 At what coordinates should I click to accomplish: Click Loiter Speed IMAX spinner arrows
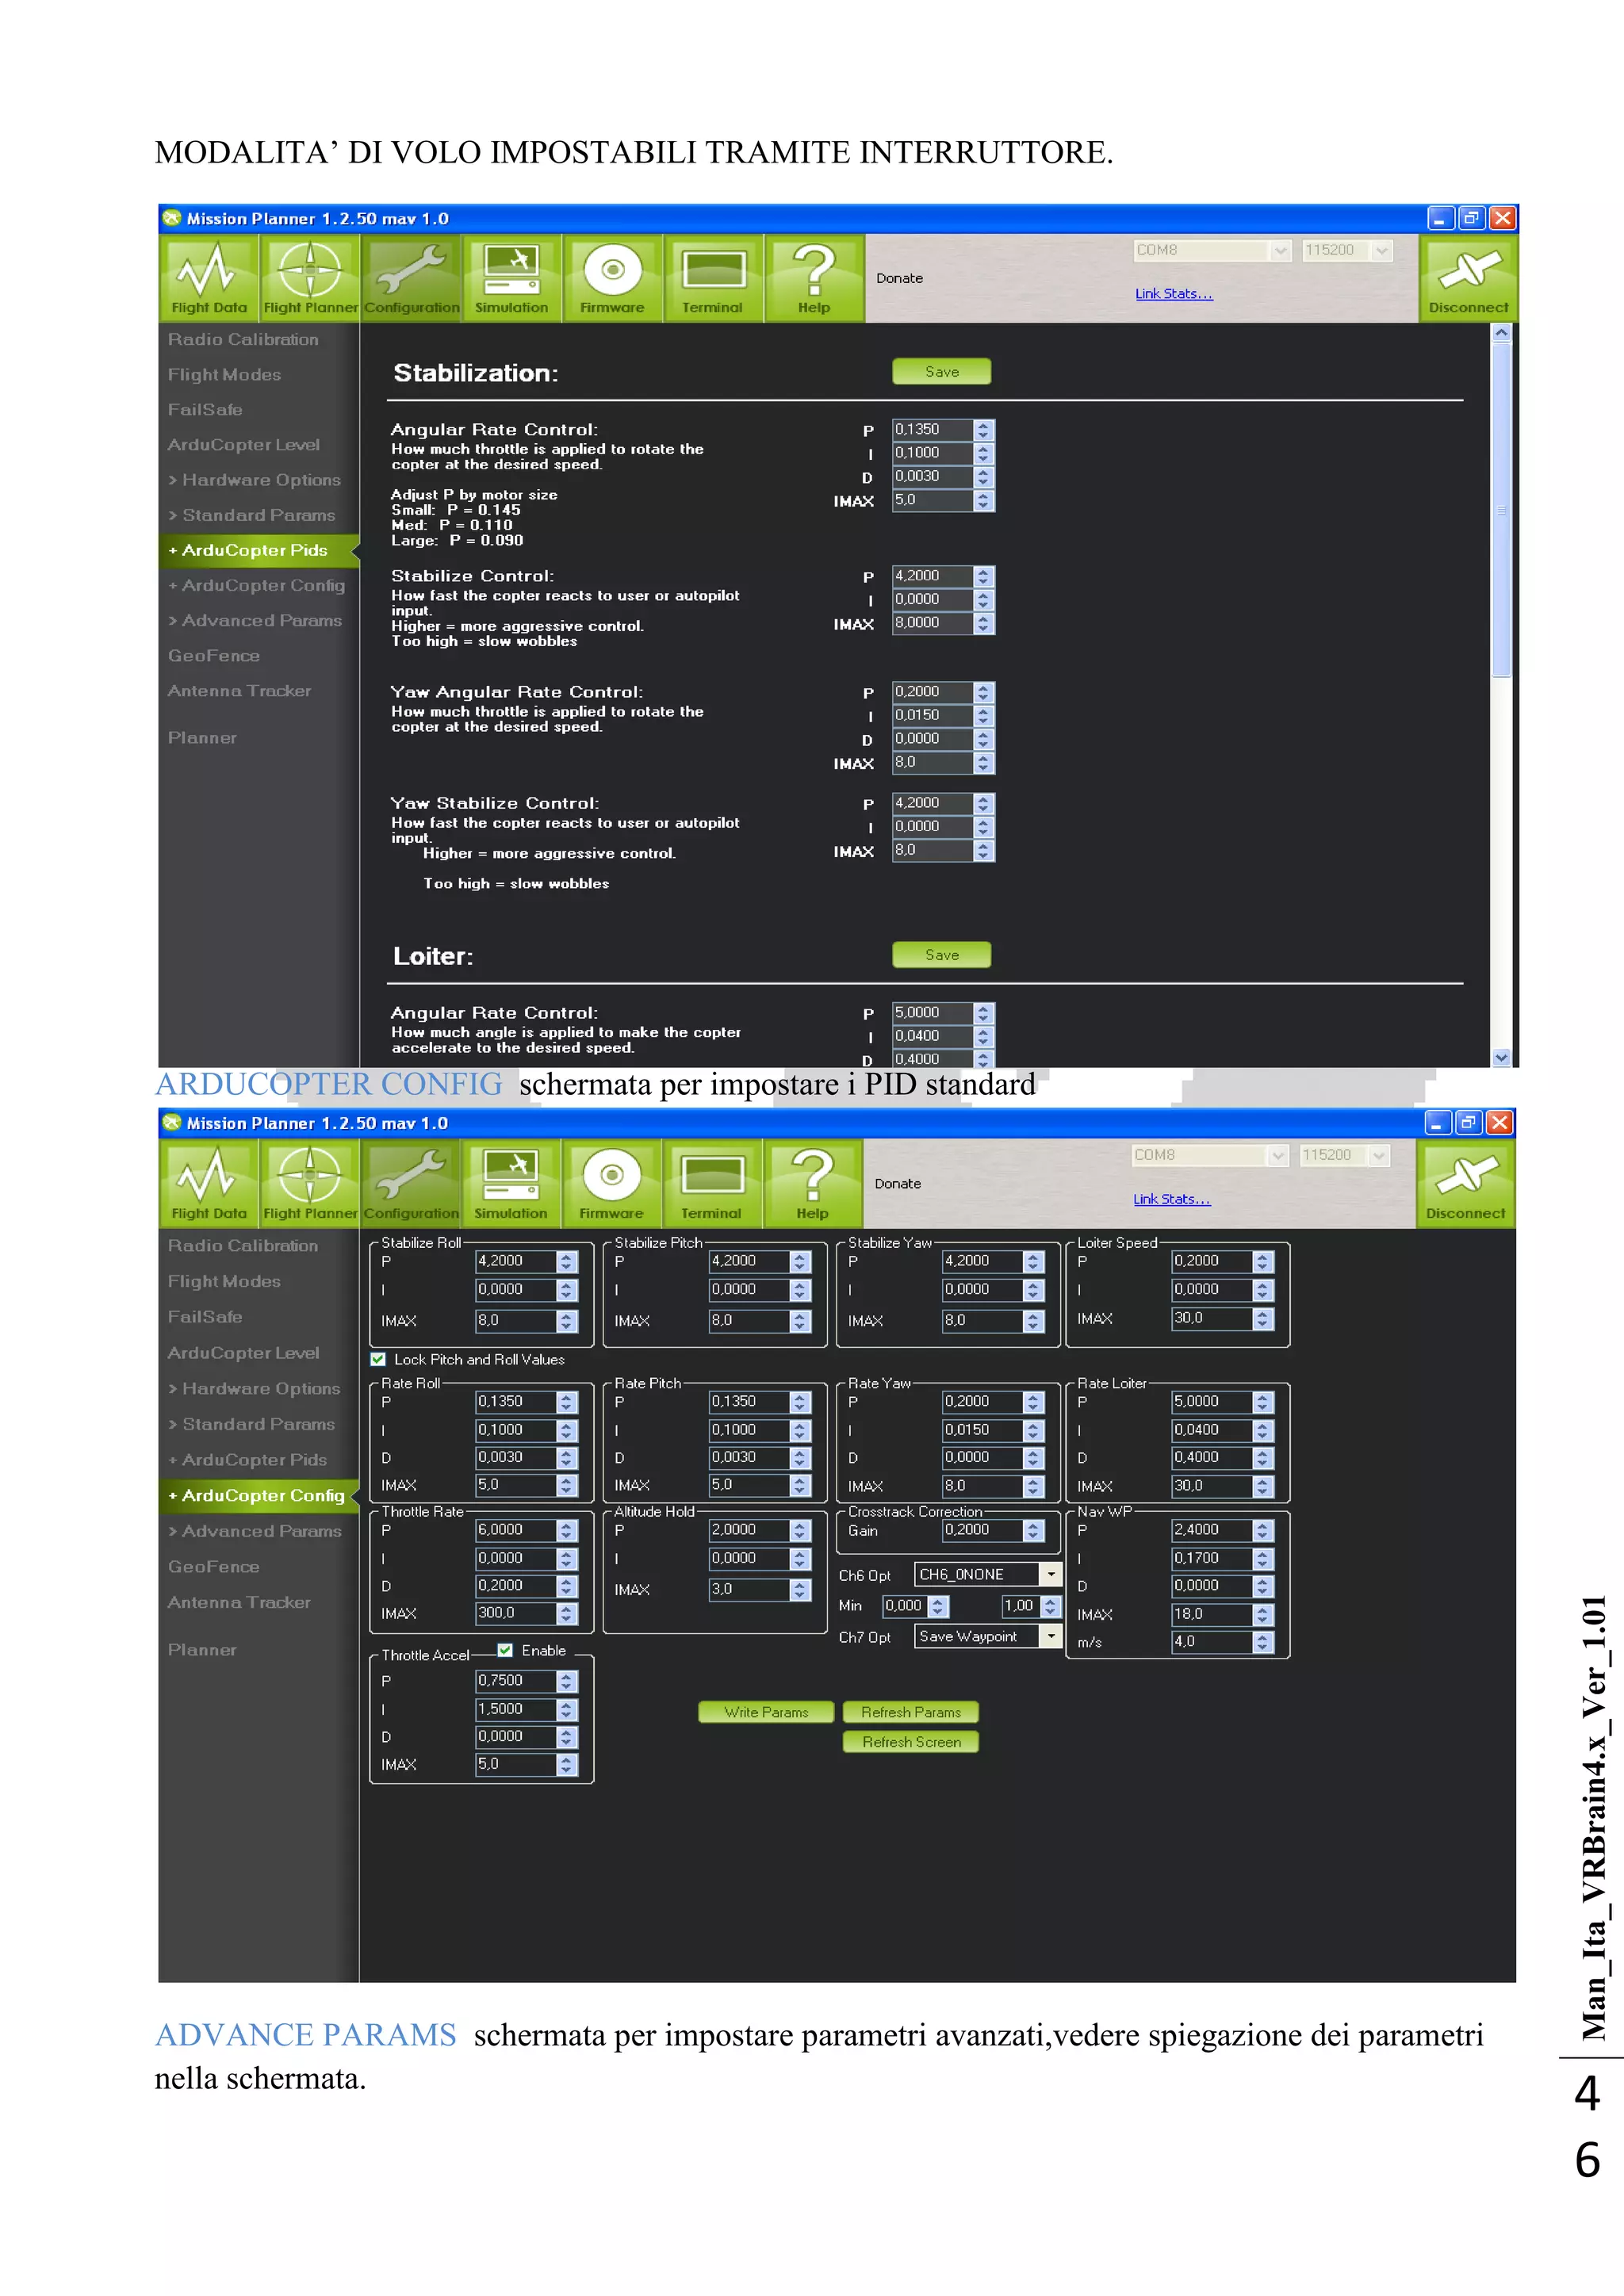tap(1263, 1319)
